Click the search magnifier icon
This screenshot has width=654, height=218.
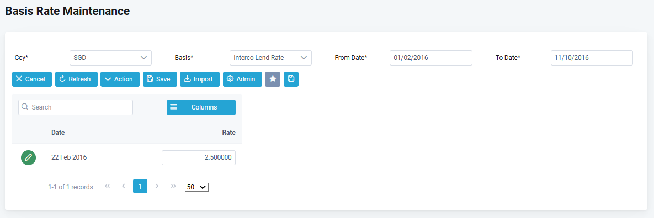[x=25, y=107]
